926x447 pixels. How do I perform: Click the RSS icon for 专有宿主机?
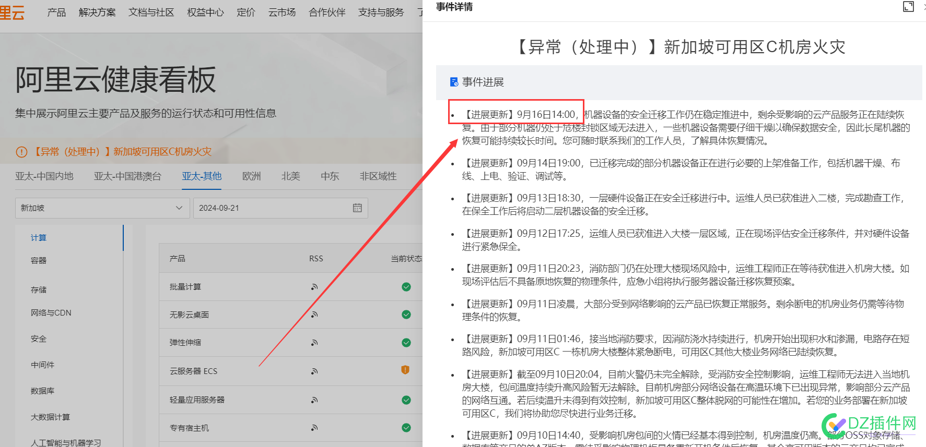click(314, 428)
